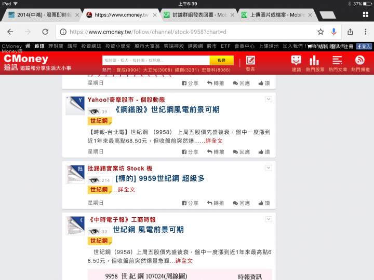
Task: Close the 上傳圖片或檔案 tab
Action: (x=310, y=15)
